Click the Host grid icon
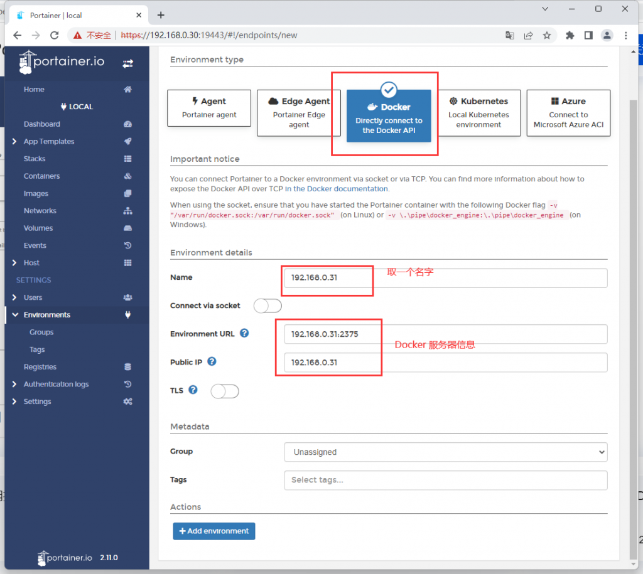 (x=127, y=263)
